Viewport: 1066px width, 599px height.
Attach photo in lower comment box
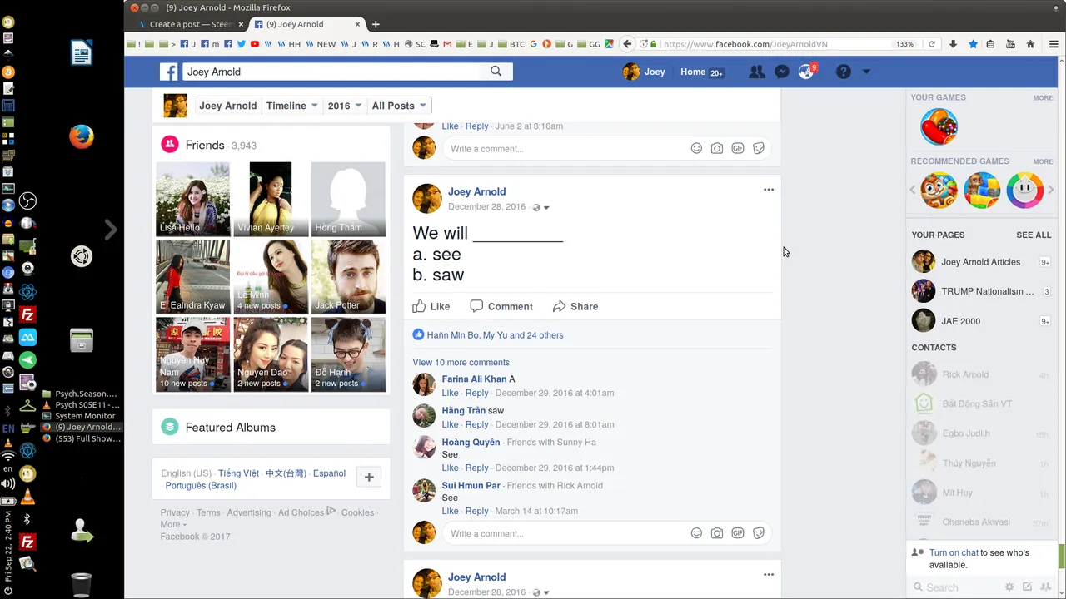(717, 533)
